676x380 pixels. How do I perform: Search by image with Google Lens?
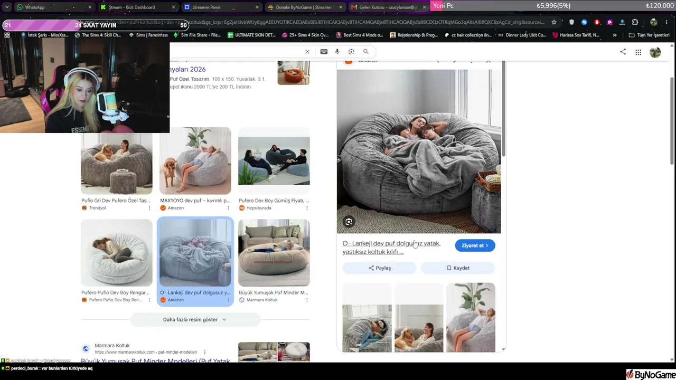click(x=351, y=52)
